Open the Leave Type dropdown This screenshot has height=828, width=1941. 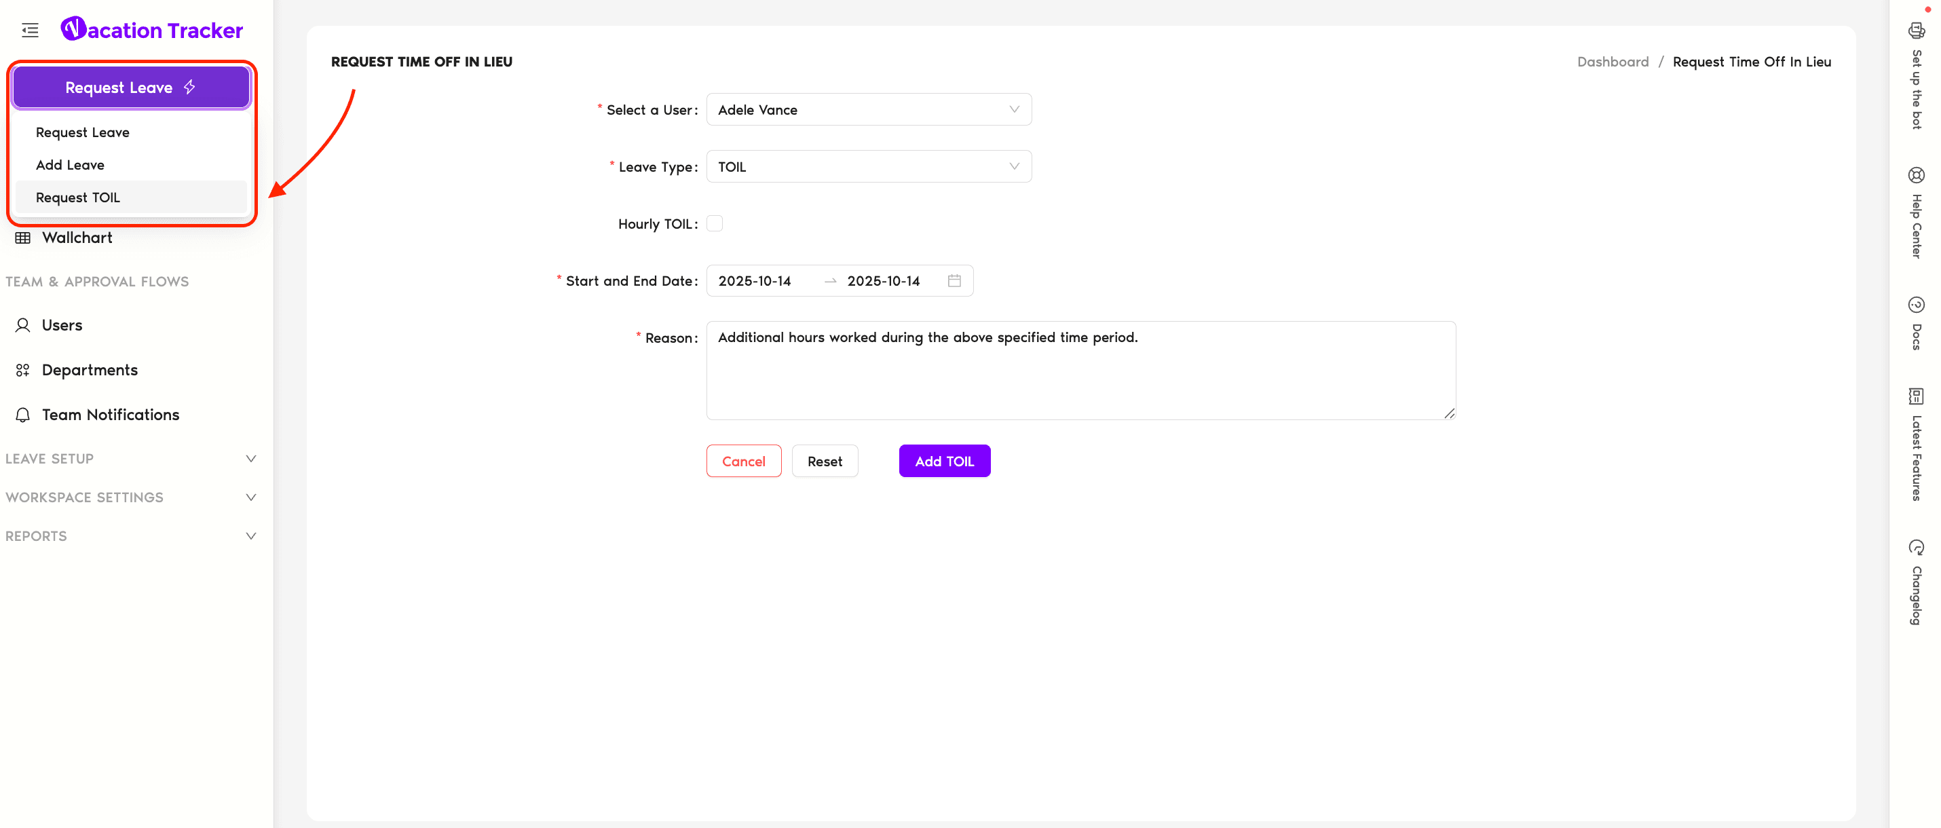click(x=868, y=166)
